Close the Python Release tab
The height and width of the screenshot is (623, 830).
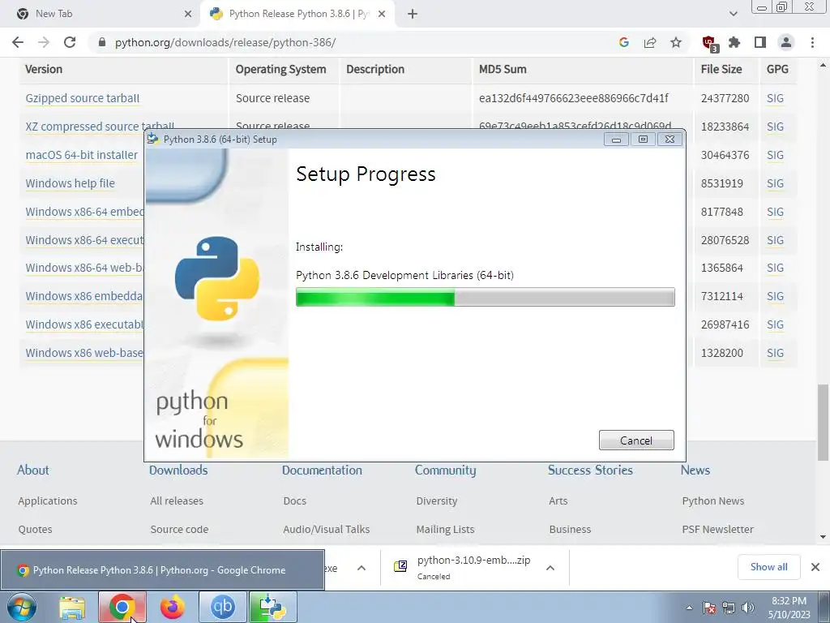point(381,14)
